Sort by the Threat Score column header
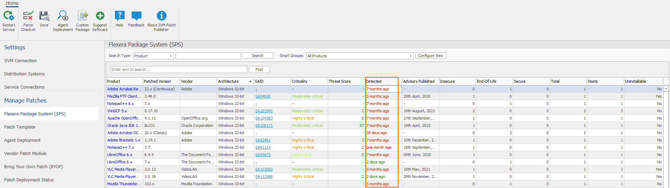The height and width of the screenshot is (188, 670). (x=346, y=81)
